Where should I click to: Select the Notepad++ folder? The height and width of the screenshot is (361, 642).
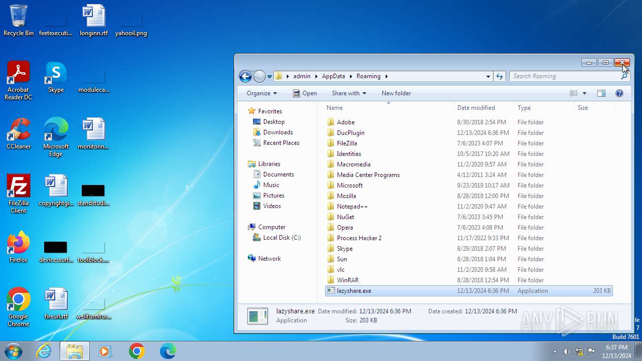(x=469, y=207)
